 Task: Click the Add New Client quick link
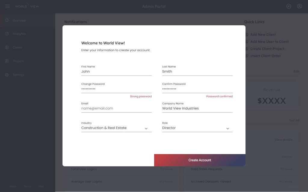point(263,35)
